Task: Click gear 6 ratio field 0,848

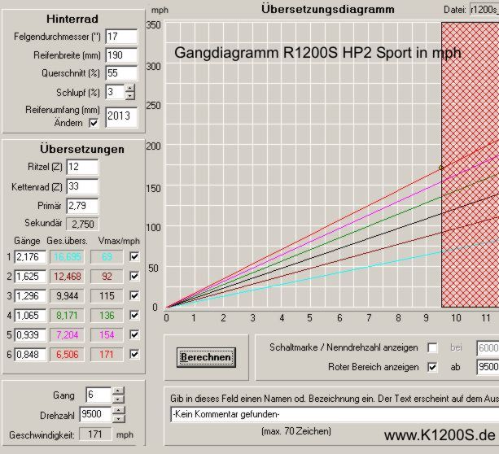Action: click(x=30, y=354)
